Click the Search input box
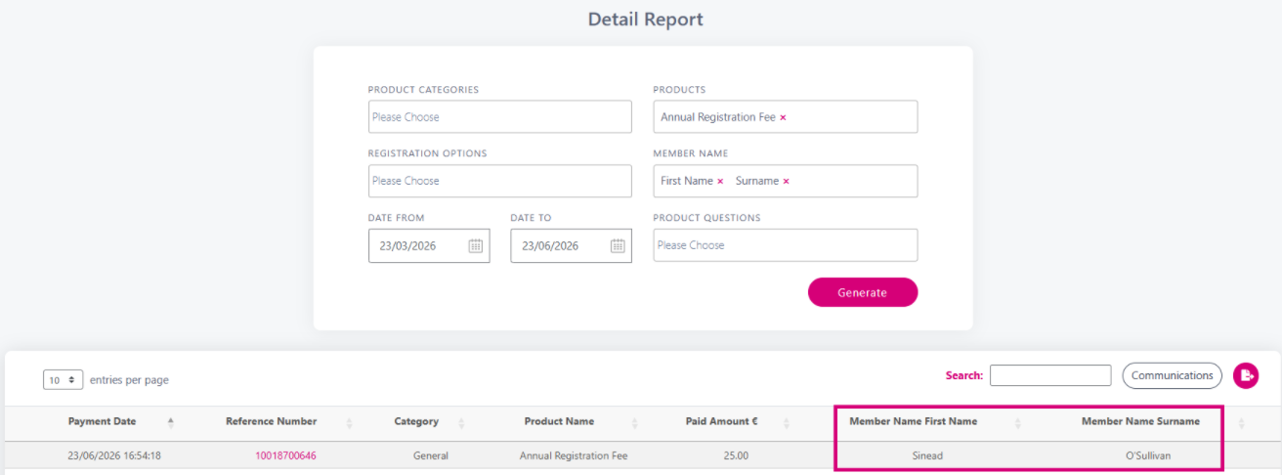 coord(1050,375)
